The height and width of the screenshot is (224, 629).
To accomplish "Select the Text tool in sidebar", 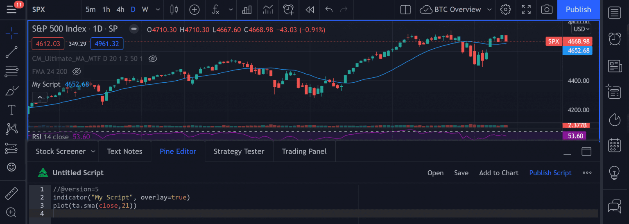I will (11, 109).
